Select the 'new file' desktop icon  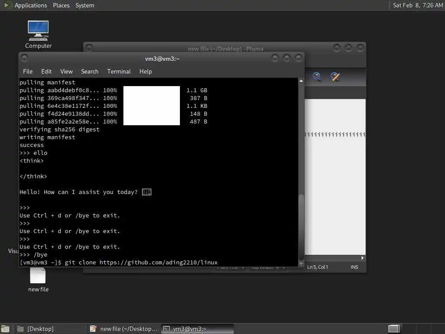(x=38, y=280)
